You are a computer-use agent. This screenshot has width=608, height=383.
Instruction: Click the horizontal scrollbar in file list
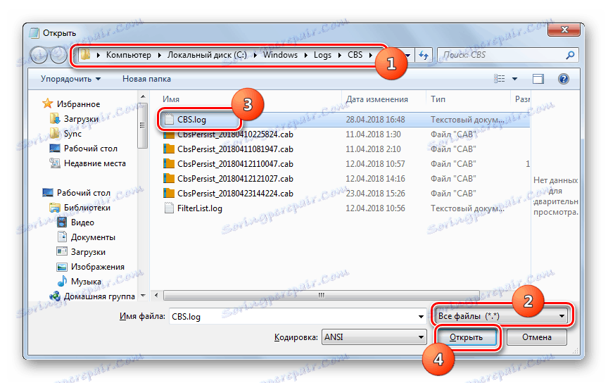[321, 295]
